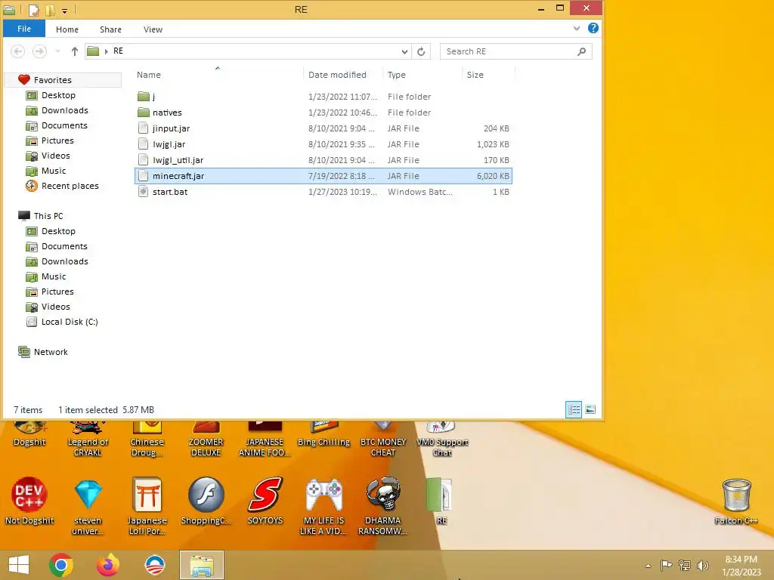Click the Back navigation arrow
The width and height of the screenshot is (774, 580).
18,51
